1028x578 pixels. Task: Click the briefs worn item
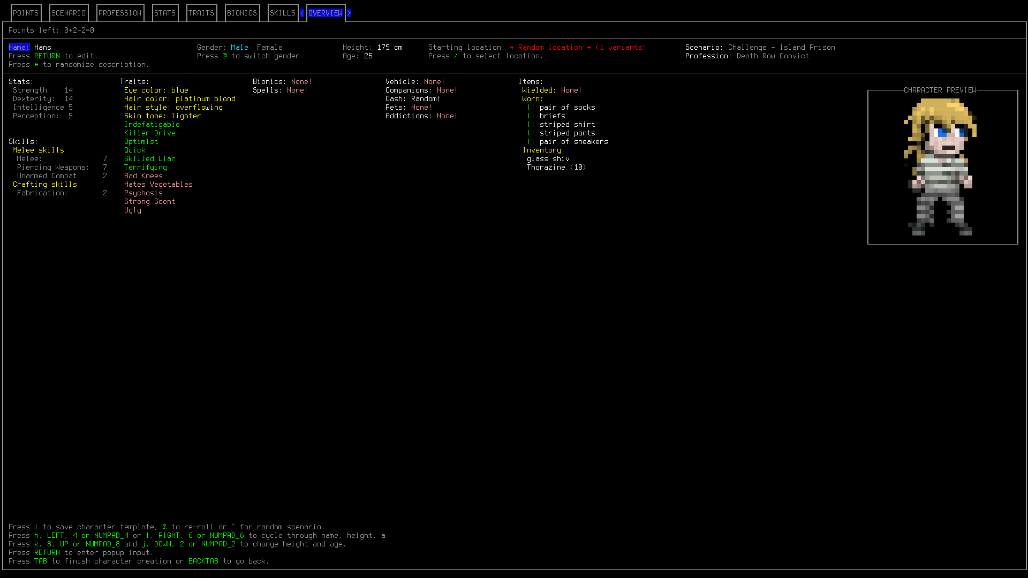coord(553,116)
